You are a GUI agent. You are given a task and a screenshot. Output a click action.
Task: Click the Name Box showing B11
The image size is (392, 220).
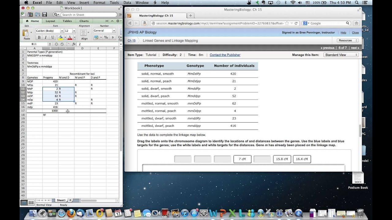coord(34,44)
